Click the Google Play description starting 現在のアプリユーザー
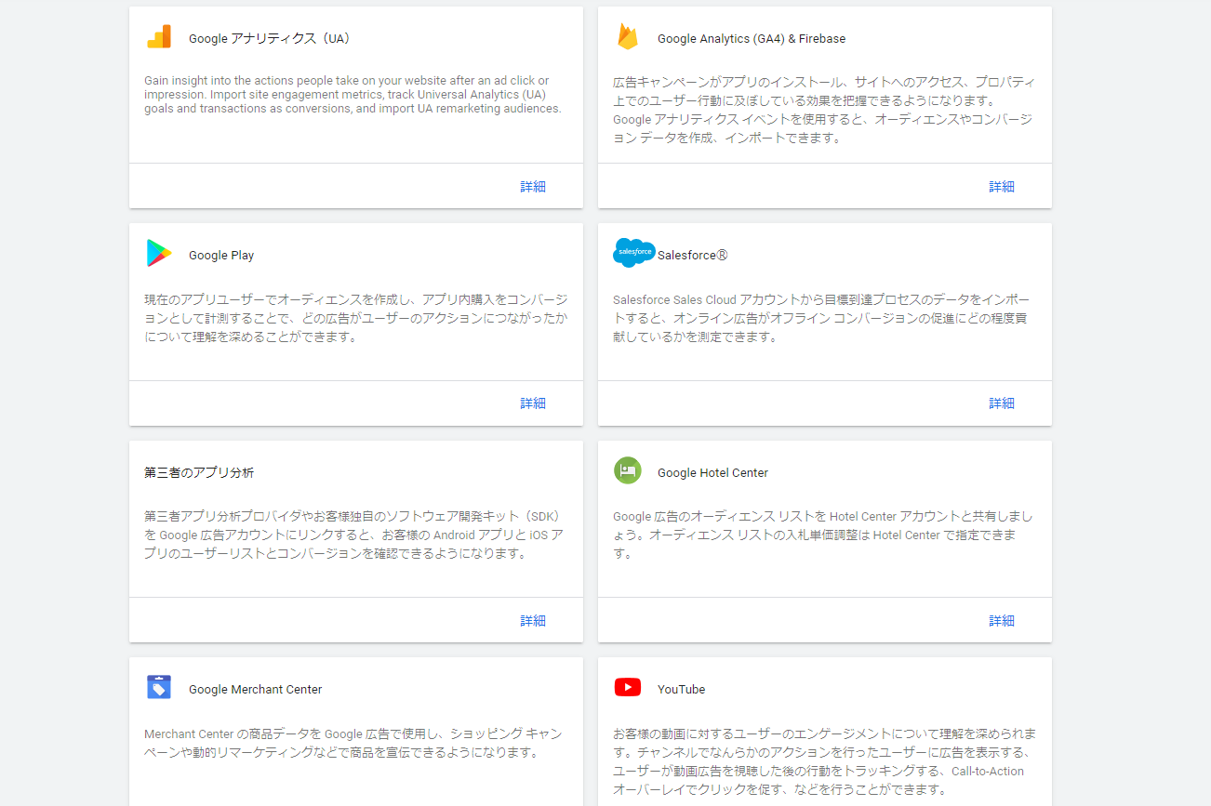 (355, 319)
